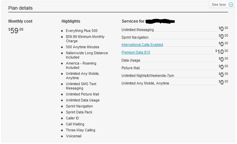The image size is (237, 144).
Task: Select the Highlights heading
Action: click(x=71, y=21)
